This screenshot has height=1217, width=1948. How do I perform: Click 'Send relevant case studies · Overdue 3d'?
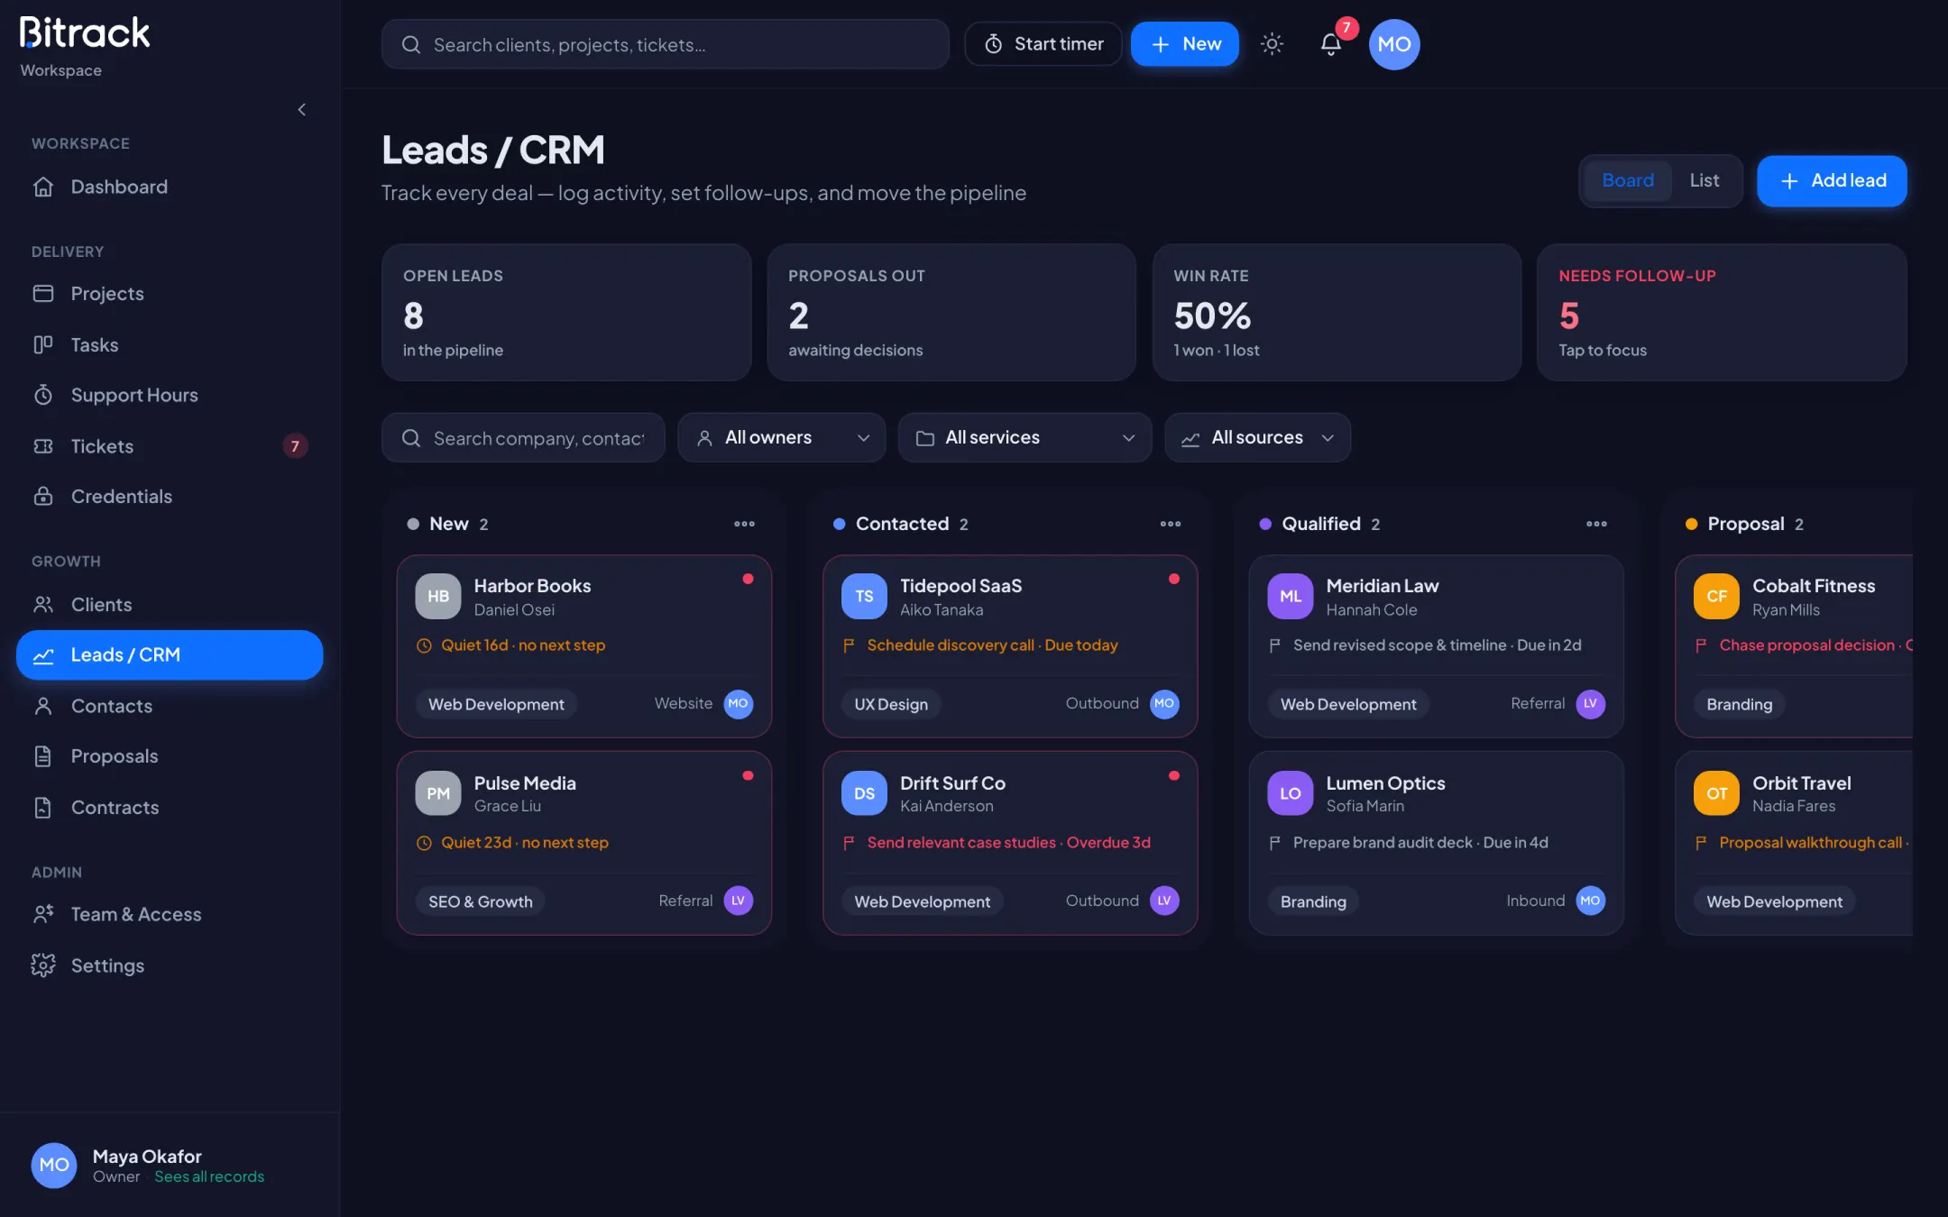1008,842
